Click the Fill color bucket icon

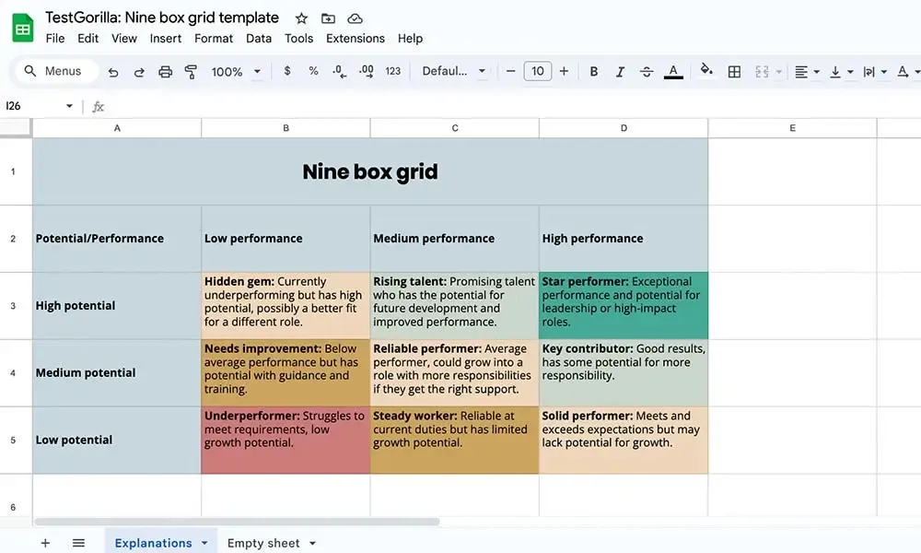click(x=706, y=71)
